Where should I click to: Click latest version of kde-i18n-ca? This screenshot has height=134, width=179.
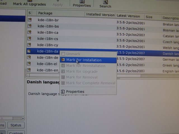pos(131,35)
